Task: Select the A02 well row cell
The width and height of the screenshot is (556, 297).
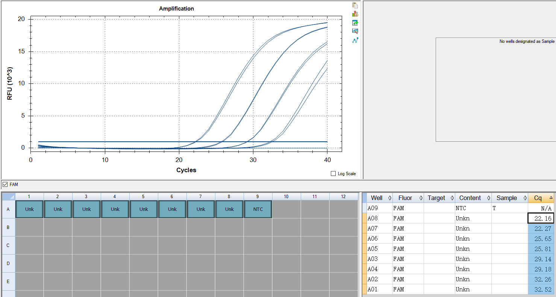Action: click(x=379, y=279)
